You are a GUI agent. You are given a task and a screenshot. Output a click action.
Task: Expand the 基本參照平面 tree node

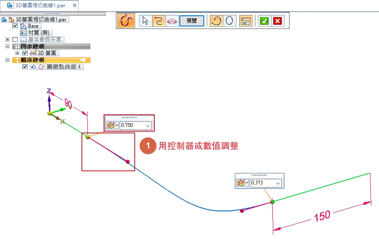click(x=7, y=40)
